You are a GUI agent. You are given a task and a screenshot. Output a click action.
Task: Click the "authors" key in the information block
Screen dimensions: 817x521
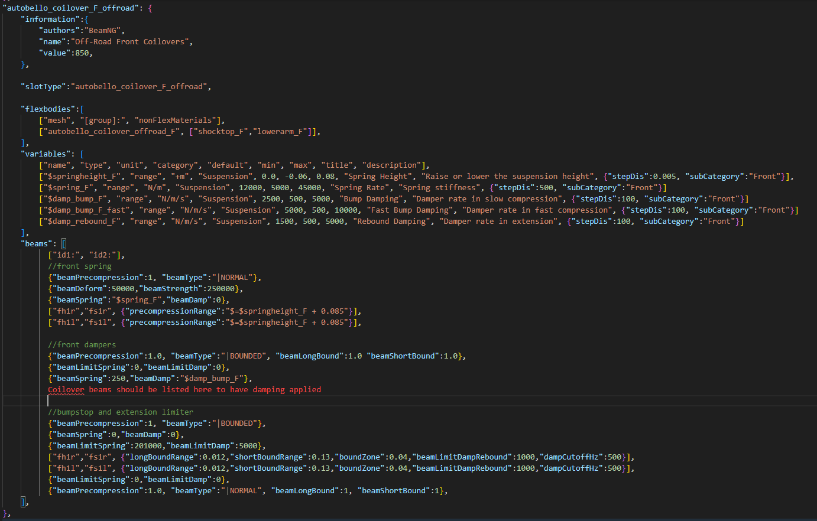pos(60,31)
